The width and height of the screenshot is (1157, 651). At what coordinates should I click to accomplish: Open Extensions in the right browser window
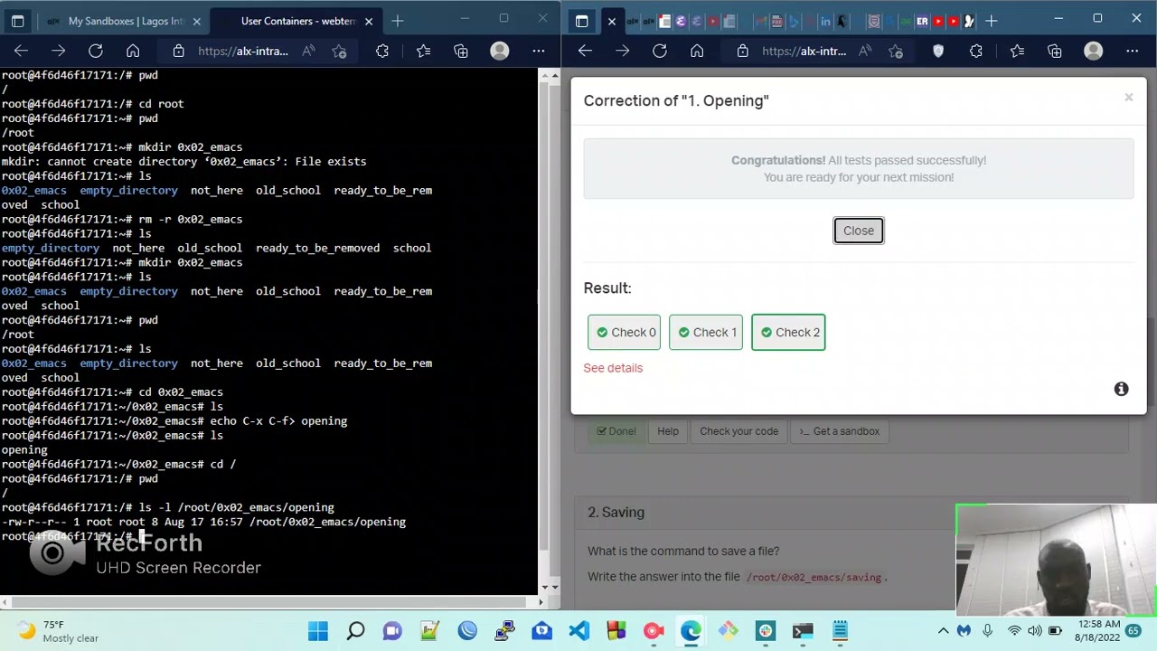coord(976,52)
